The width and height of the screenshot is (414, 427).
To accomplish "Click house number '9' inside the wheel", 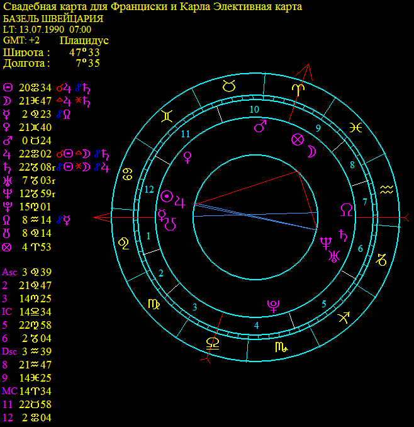I will [318, 128].
